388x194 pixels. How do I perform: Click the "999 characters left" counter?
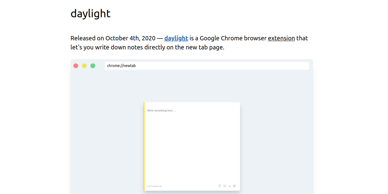(155, 186)
